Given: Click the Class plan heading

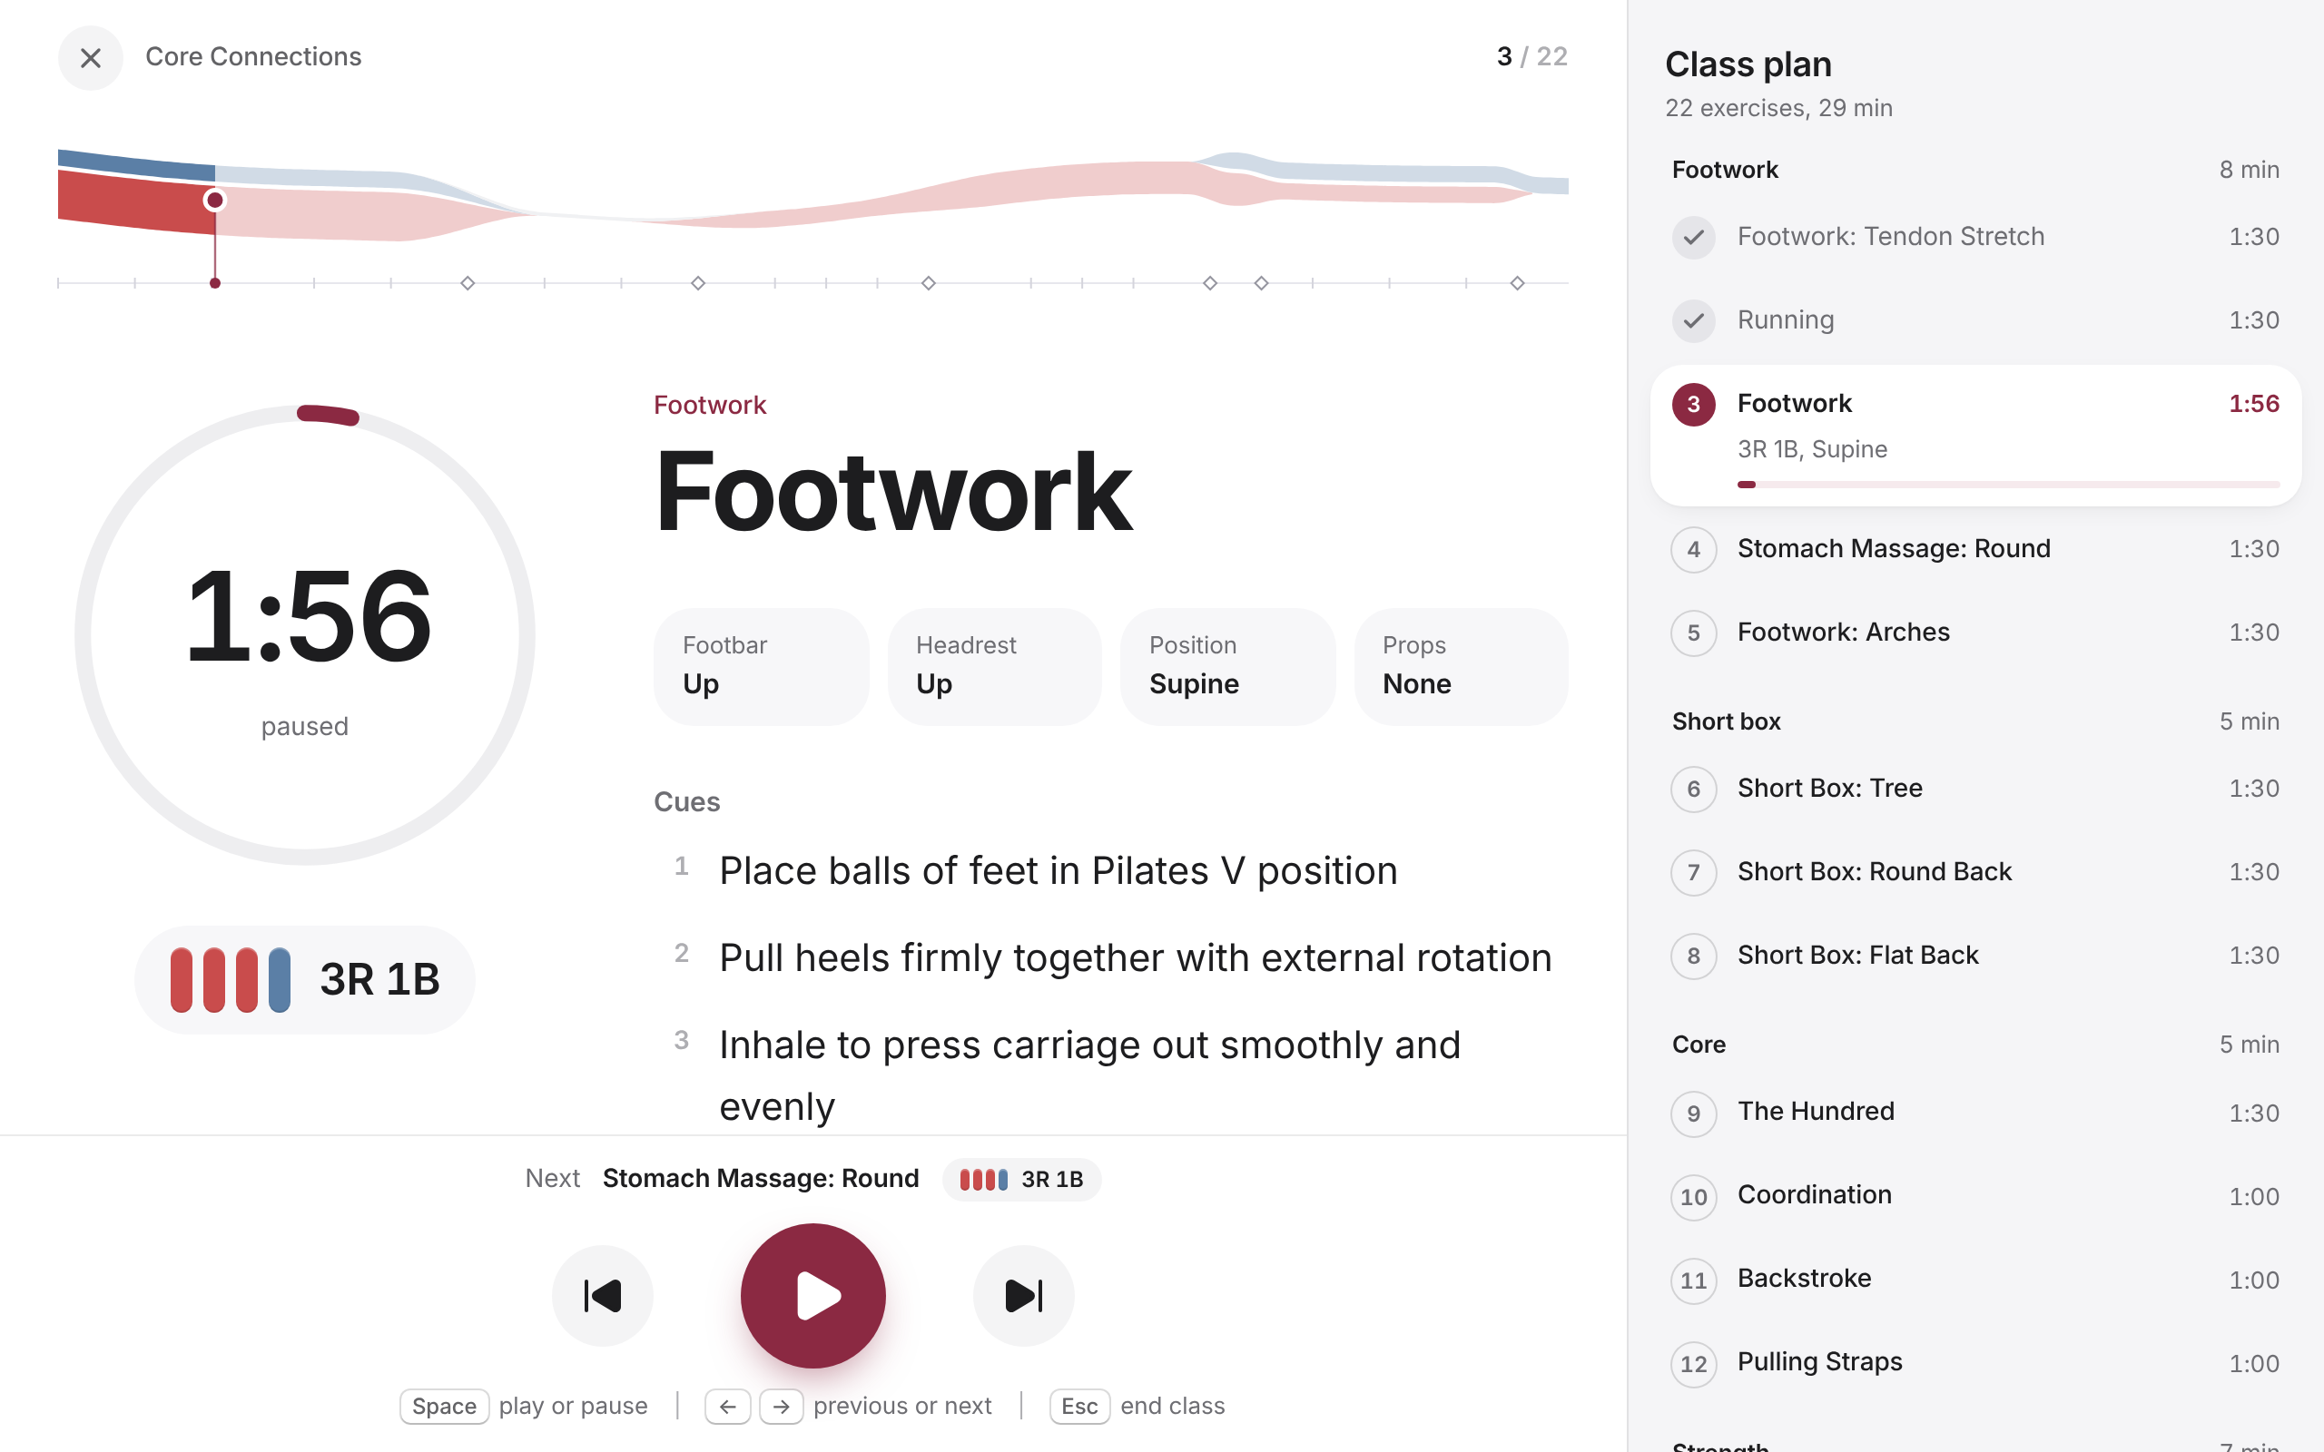Looking at the screenshot, I should (x=1748, y=64).
